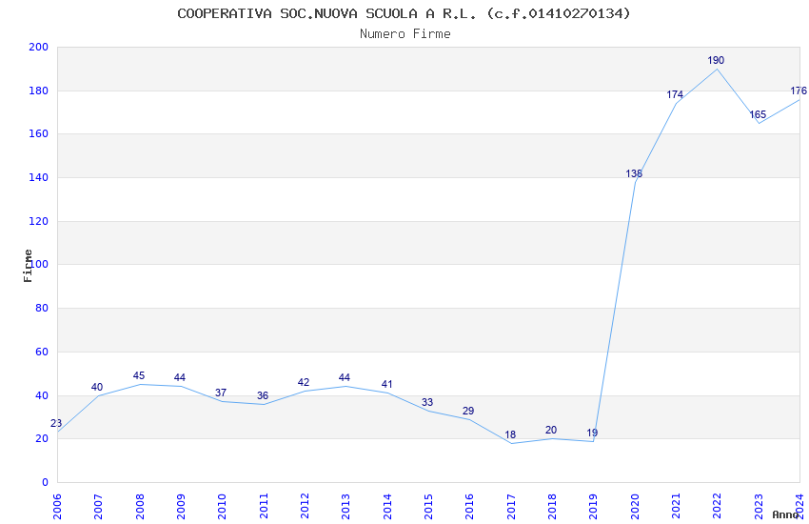The height and width of the screenshot is (524, 809).
Task: Click the x-axis year 2023
Action: pos(759,507)
